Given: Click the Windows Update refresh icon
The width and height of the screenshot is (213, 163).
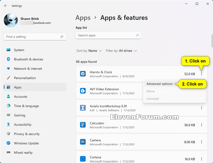Looking at the screenshot, I should (x=9, y=143).
